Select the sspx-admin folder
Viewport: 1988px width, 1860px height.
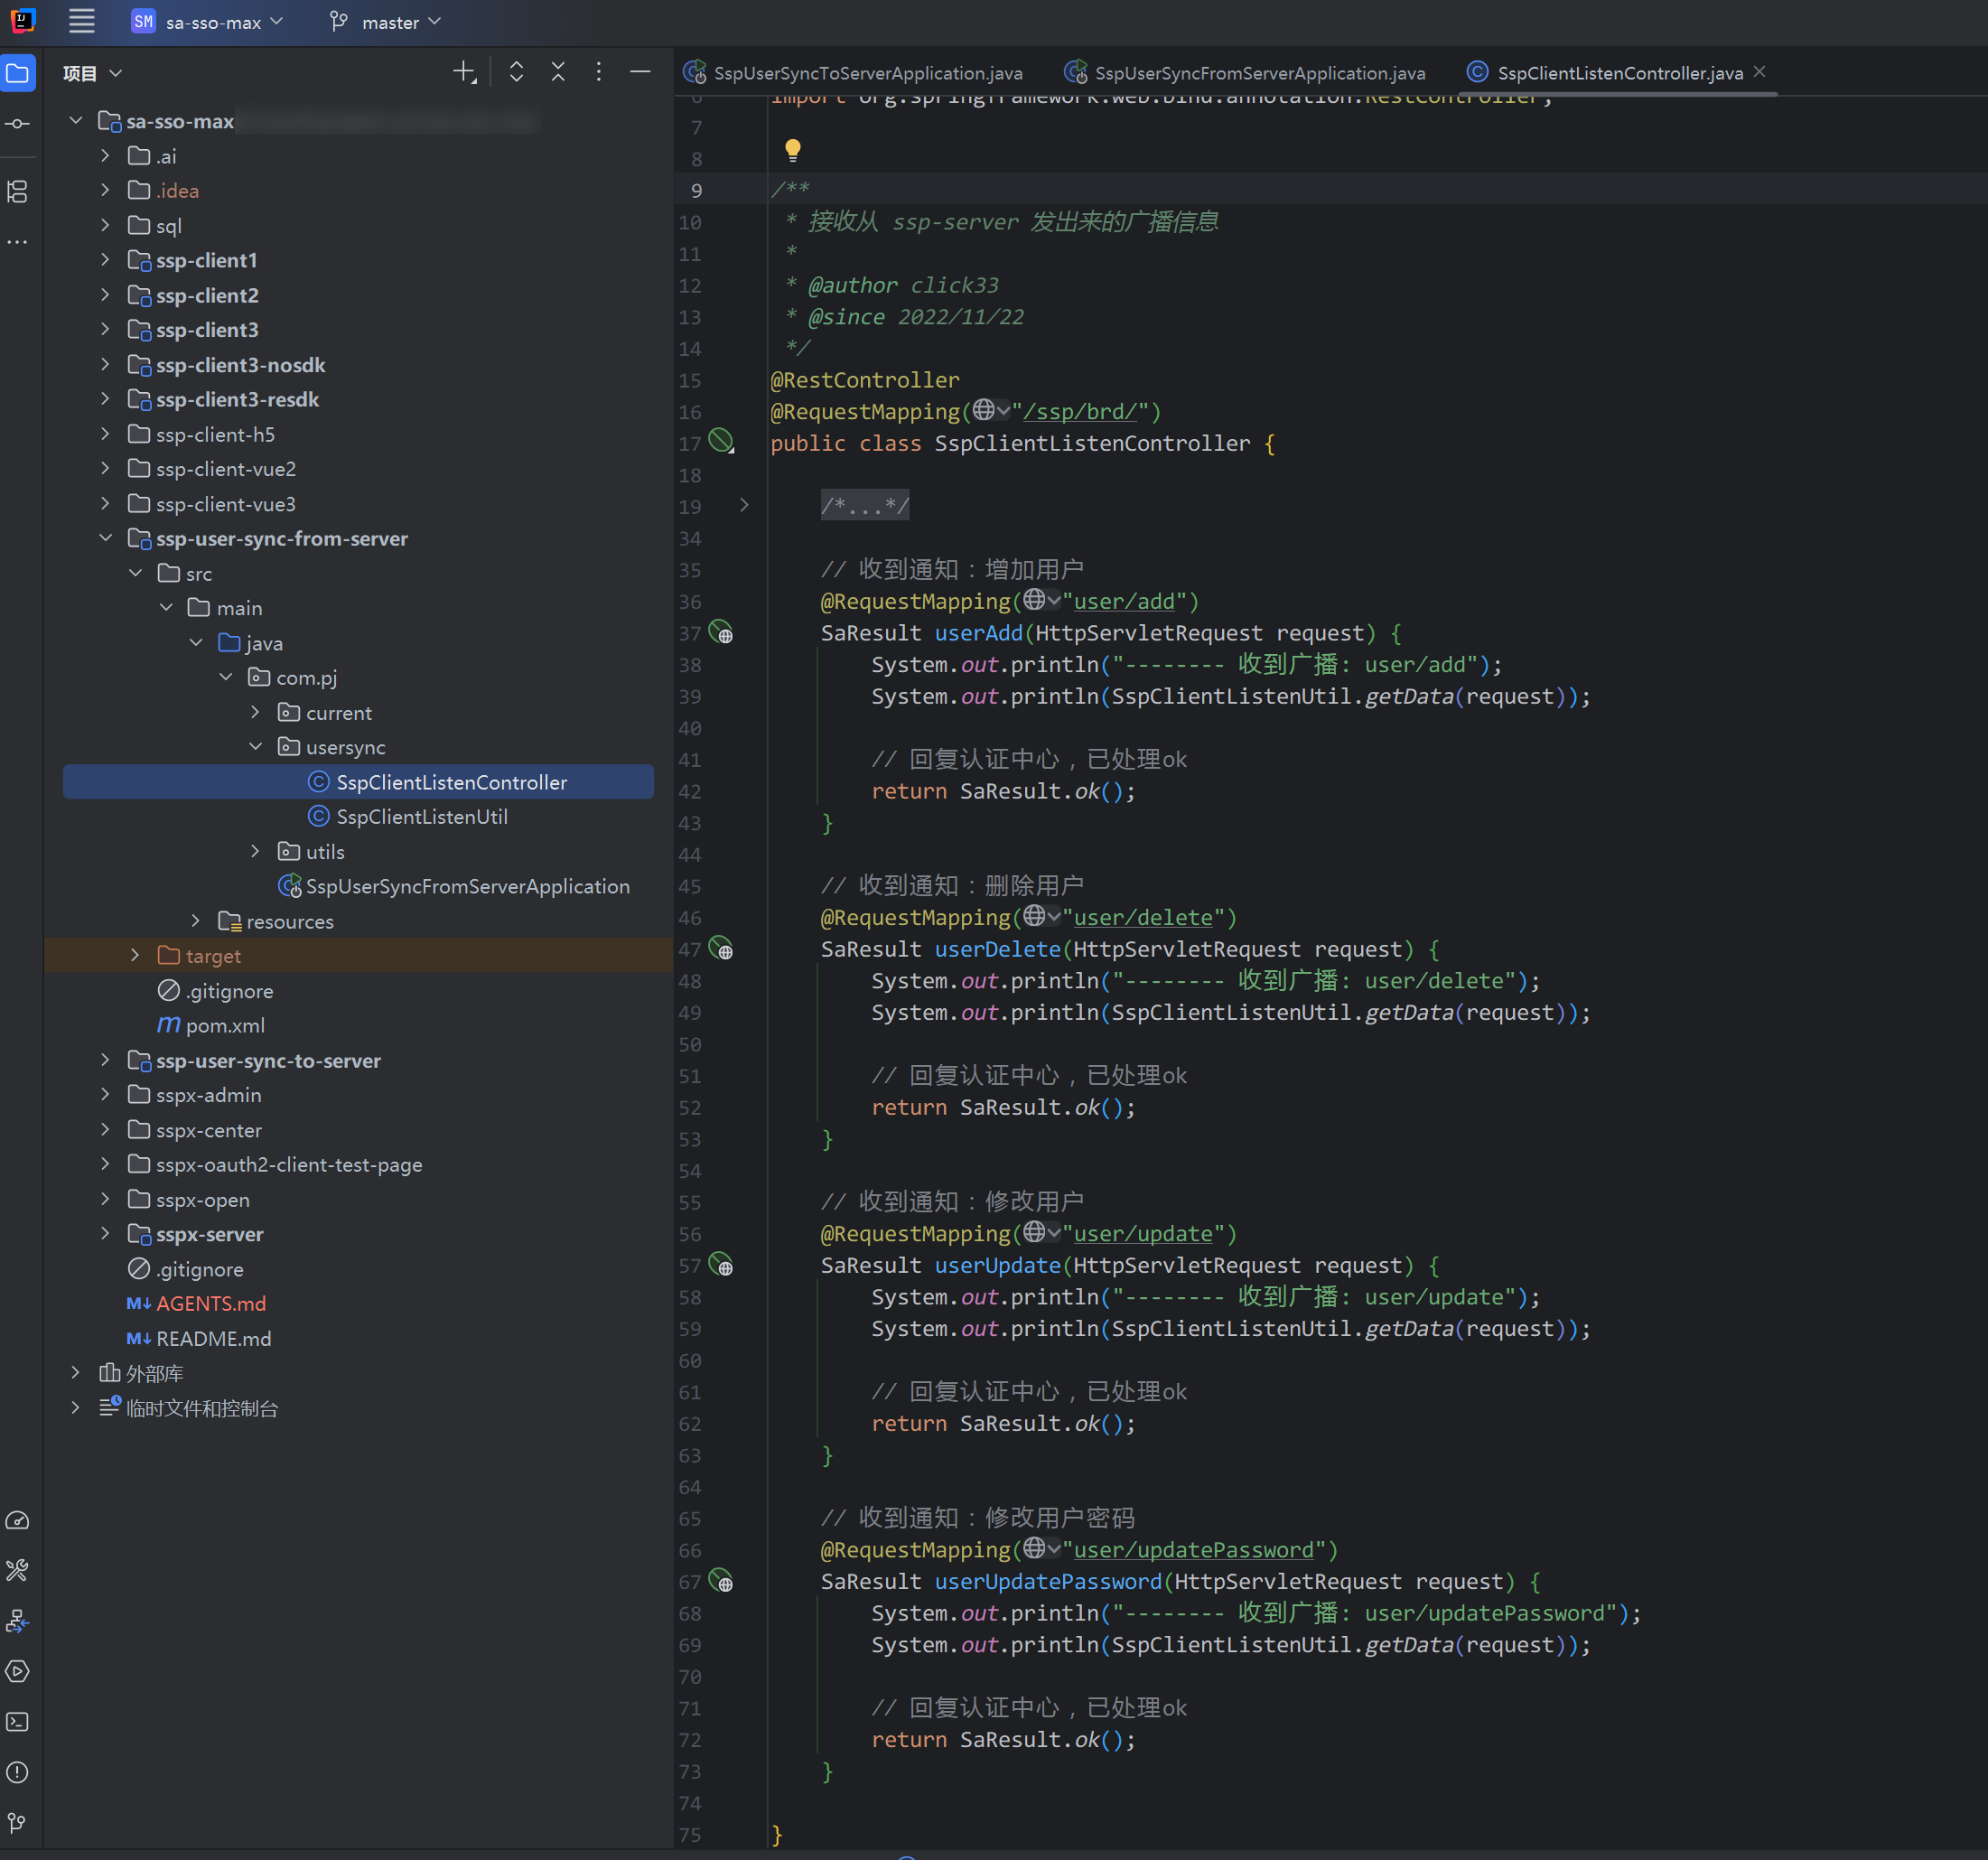(x=208, y=1095)
